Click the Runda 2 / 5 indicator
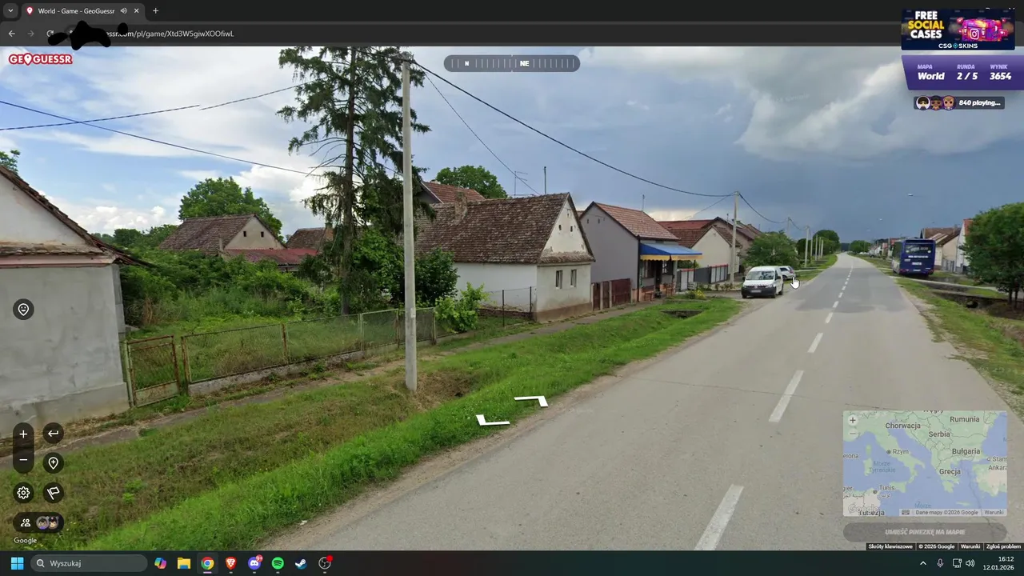 [x=966, y=73]
